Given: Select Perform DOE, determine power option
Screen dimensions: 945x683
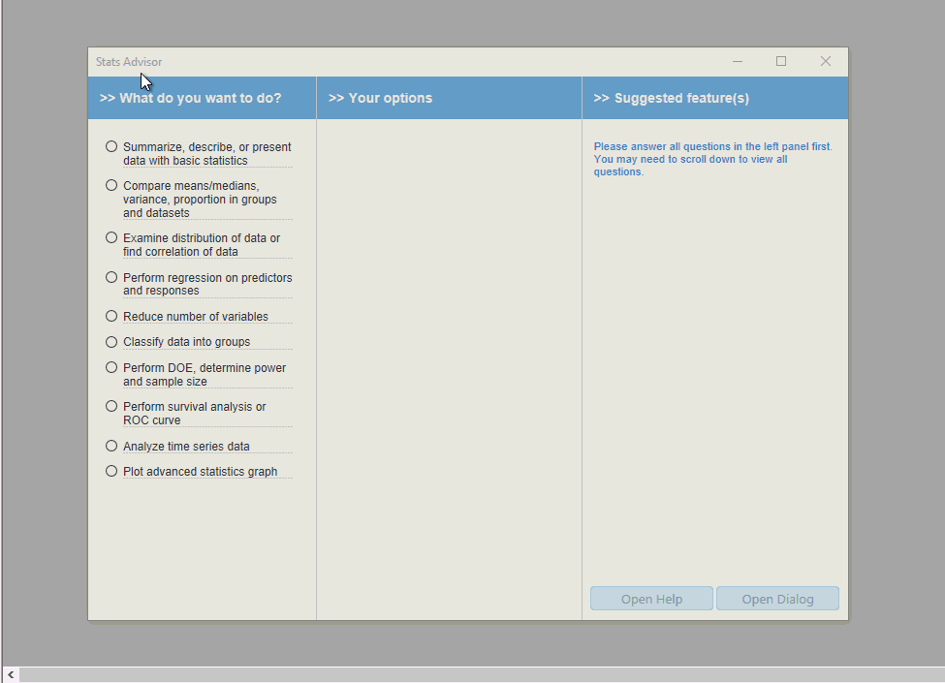Looking at the screenshot, I should (111, 367).
